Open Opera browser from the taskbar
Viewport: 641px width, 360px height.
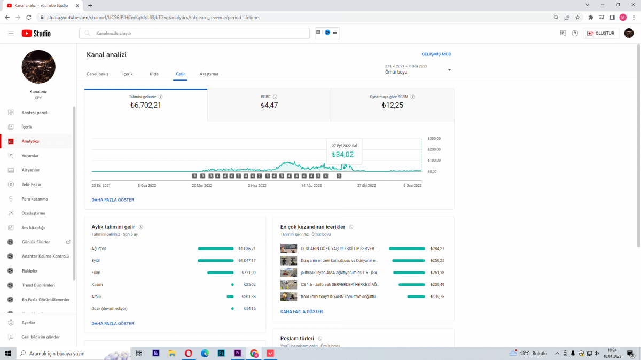[x=189, y=353]
